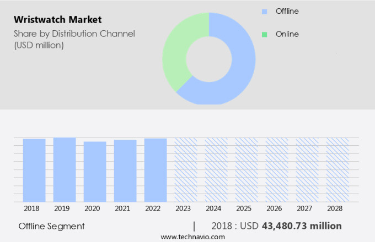Screen dimensions: 375x242
Task: Click the blue Offline legend swatch
Action: coord(265,11)
